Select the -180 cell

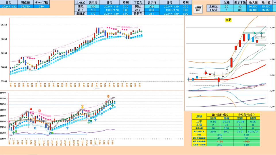[220, 142]
